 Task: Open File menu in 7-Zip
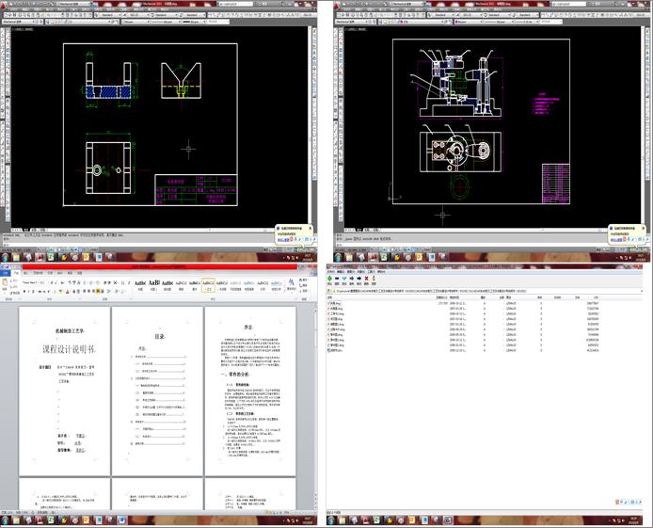(x=330, y=271)
